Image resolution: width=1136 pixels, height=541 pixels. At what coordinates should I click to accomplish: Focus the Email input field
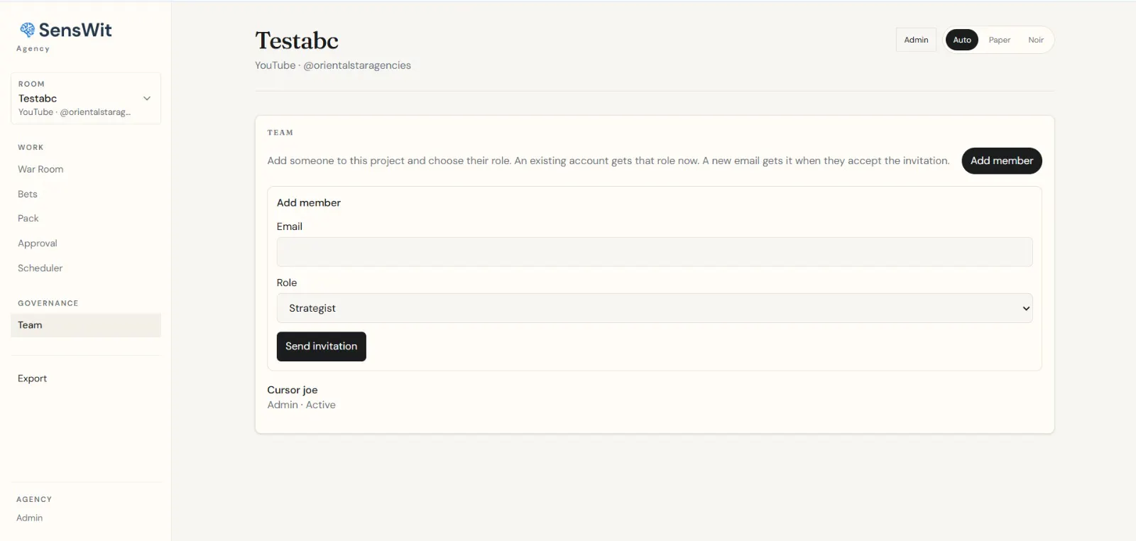[x=655, y=252]
